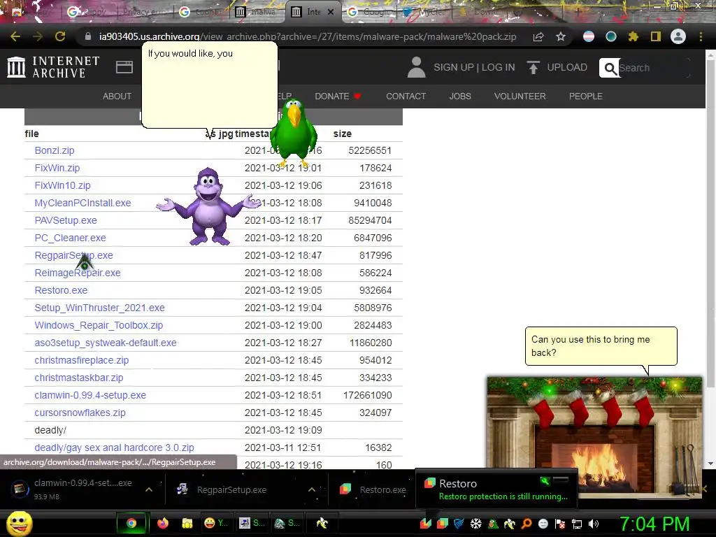
Task: Open the PEOPLE menu item
Action: [x=586, y=96]
